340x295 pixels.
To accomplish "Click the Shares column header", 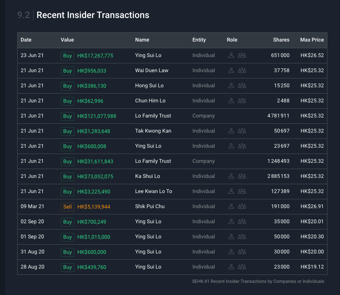I will pos(281,40).
